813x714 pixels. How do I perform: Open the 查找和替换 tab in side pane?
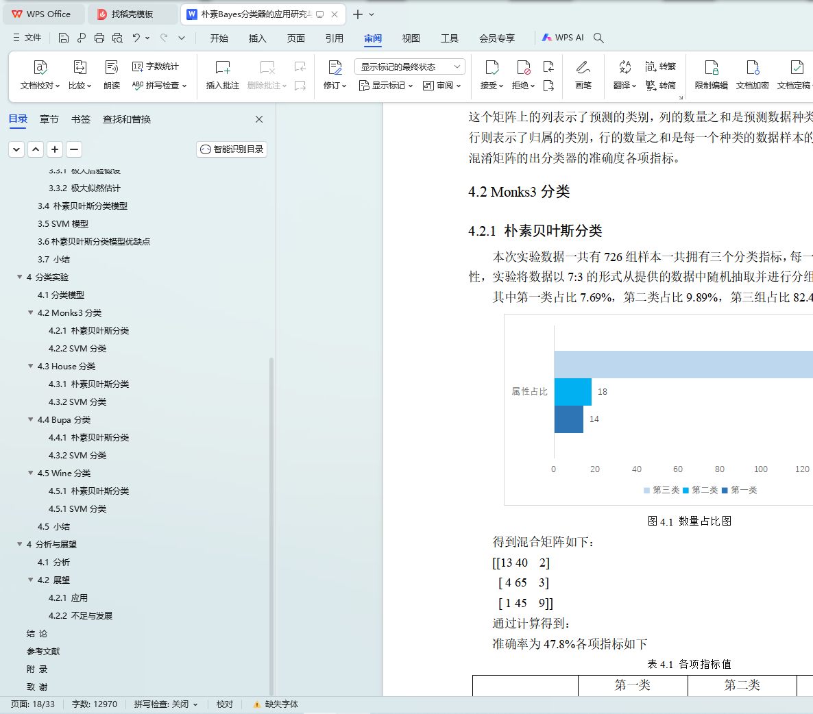pyautogui.click(x=127, y=119)
